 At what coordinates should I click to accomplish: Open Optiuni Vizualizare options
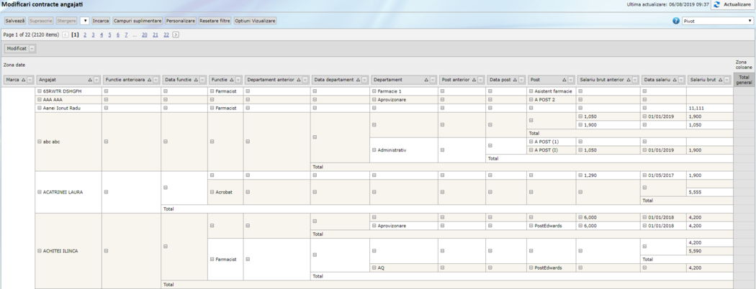(255, 21)
